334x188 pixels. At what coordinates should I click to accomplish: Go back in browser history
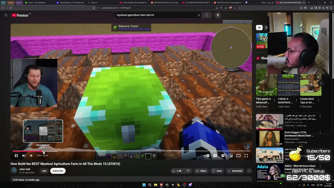click(x=3, y=8)
